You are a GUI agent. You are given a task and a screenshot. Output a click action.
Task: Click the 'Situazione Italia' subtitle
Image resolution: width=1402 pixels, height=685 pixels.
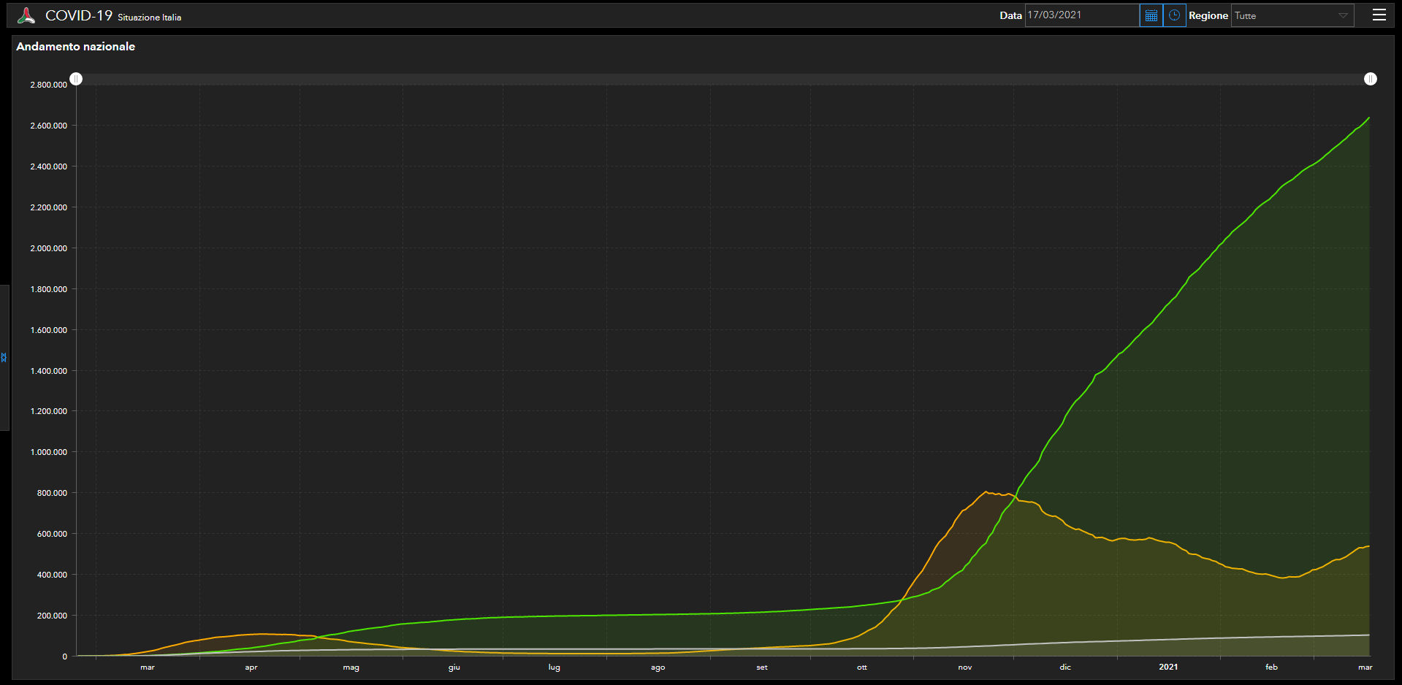click(149, 18)
